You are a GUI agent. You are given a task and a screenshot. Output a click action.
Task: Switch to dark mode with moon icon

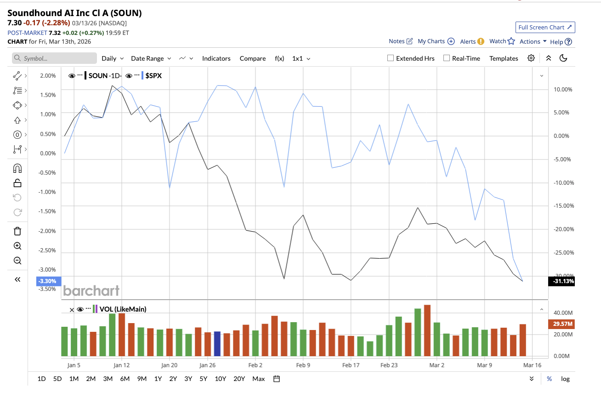tap(564, 58)
